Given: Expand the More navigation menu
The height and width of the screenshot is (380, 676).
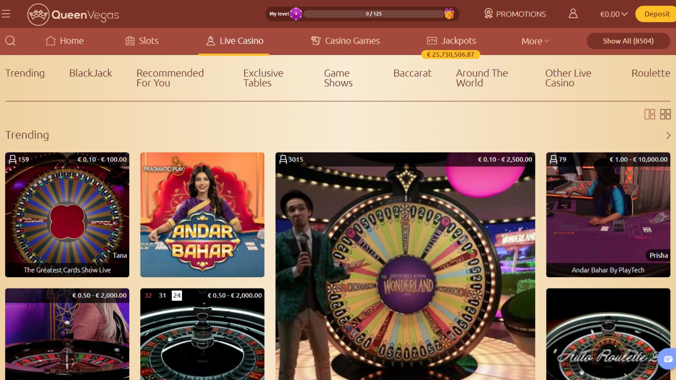Looking at the screenshot, I should point(535,41).
